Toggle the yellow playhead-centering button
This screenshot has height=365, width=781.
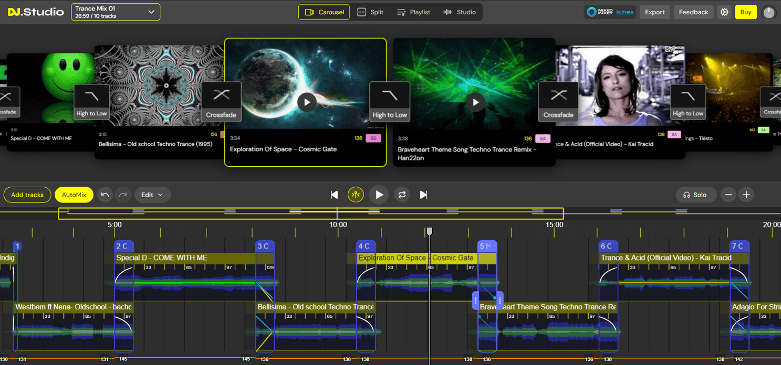(x=356, y=195)
